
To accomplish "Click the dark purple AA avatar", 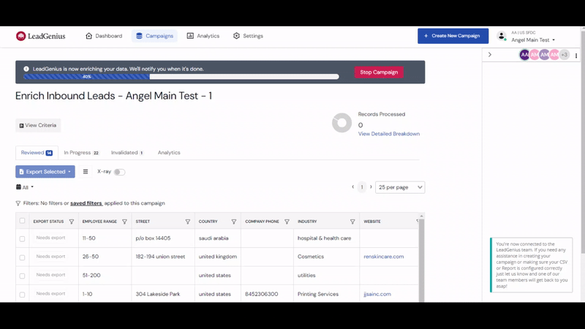I will (x=524, y=55).
